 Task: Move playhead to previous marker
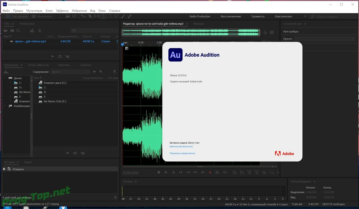[x=181, y=172]
